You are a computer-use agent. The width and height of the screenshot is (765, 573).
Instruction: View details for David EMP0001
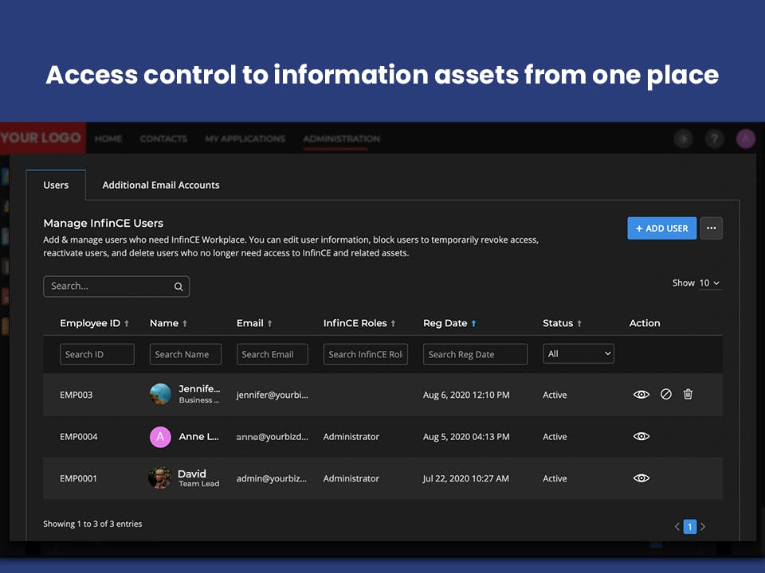click(x=641, y=478)
